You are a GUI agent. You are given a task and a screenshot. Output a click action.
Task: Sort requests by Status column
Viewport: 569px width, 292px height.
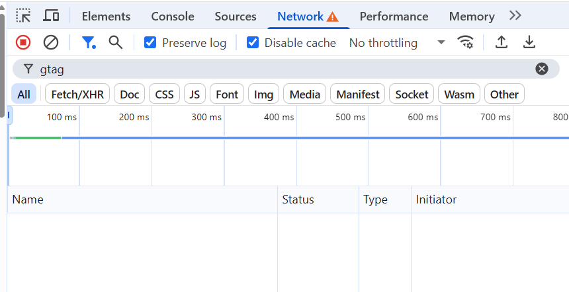click(298, 200)
